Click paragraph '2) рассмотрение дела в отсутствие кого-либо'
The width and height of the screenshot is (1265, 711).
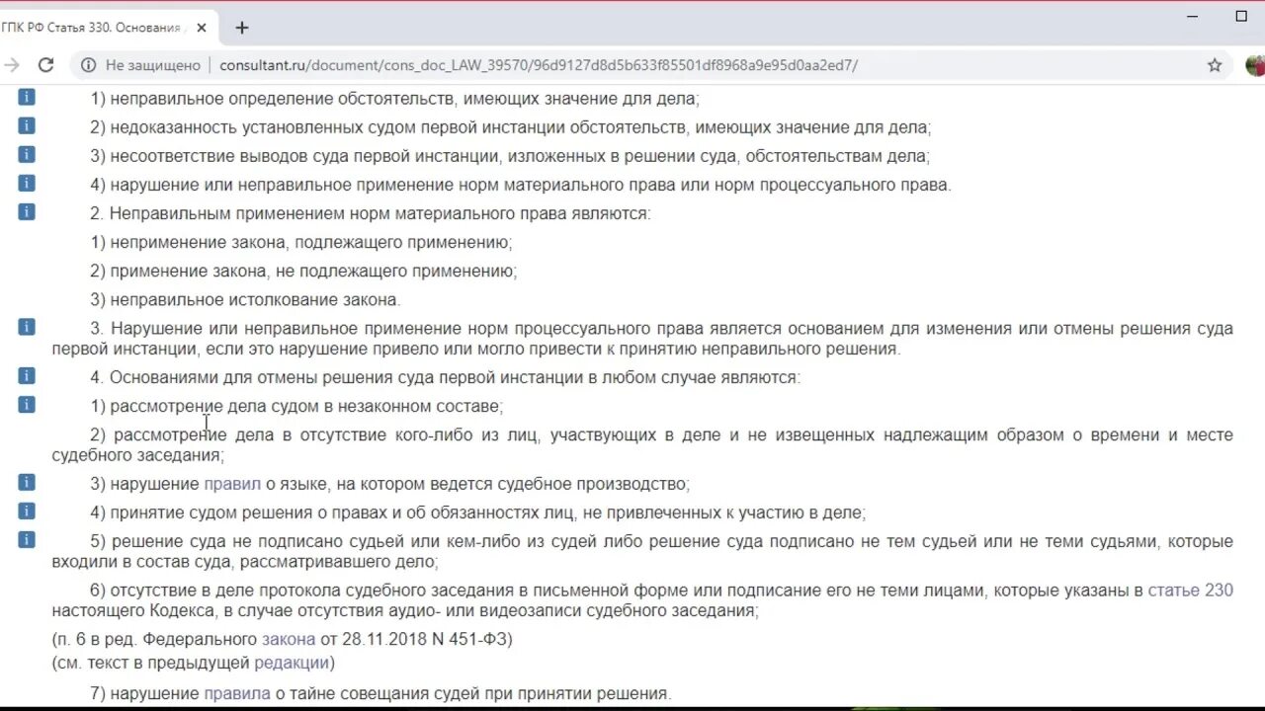click(642, 444)
